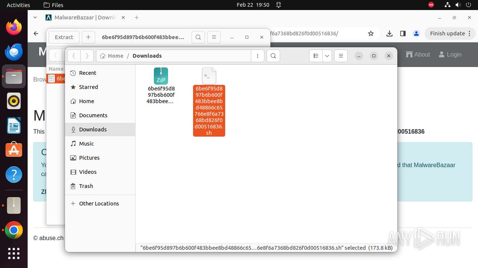Viewport: 478px width, 268px height.
Task: Select the ZIP archive file in Downloads
Action: pos(161,86)
